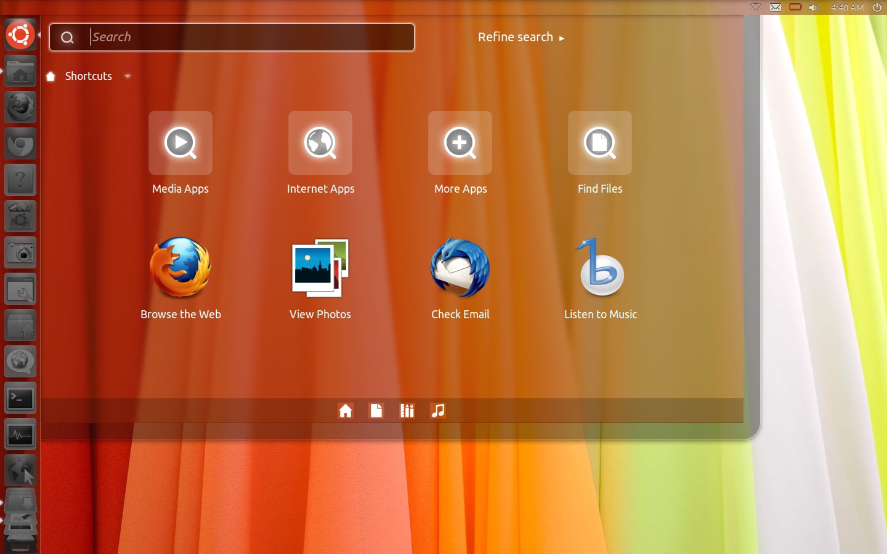Image resolution: width=887 pixels, height=554 pixels.
Task: Switch to the Applications lens in bottom bar
Action: [407, 411]
